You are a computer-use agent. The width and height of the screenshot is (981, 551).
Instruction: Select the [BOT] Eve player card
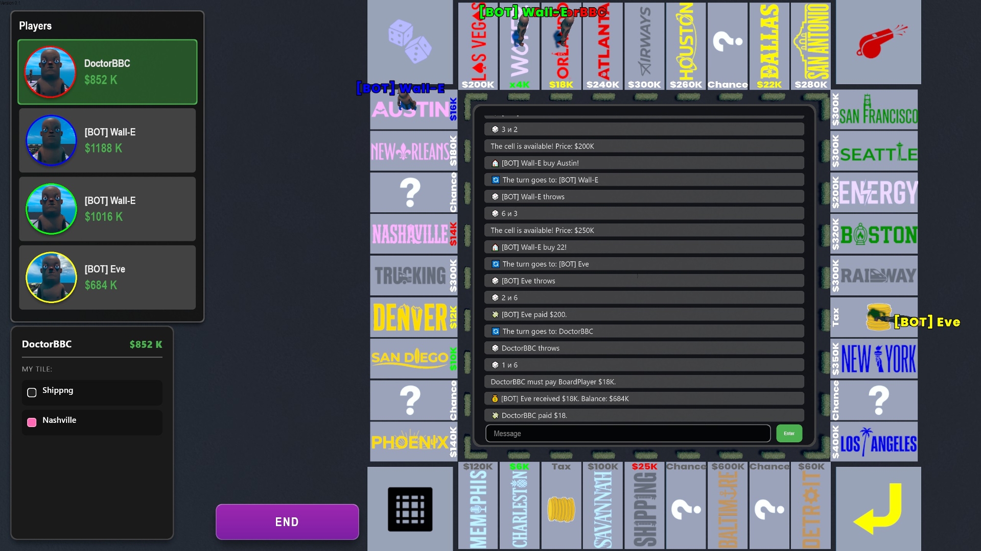point(107,278)
